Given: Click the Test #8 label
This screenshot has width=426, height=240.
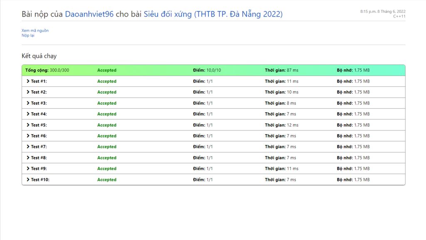Looking at the screenshot, I should (x=39, y=157).
